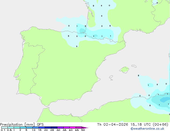The width and height of the screenshot is (170, 131).
Task: Click the '45' legend scale label
Action: pyautogui.click(x=77, y=130)
